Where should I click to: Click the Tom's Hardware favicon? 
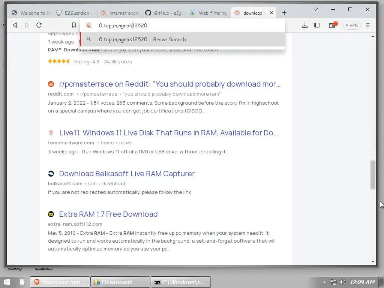(51, 133)
